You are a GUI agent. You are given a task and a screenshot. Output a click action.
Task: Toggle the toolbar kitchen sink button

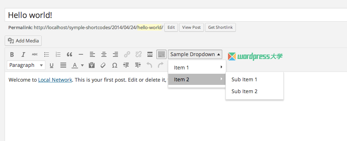[x=161, y=54]
